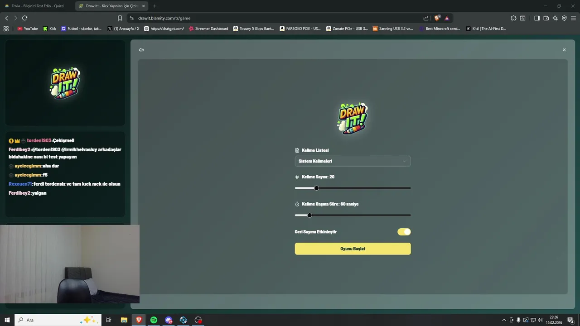Open Brave VPN shield icon
This screenshot has width=580, height=326.
(564, 18)
